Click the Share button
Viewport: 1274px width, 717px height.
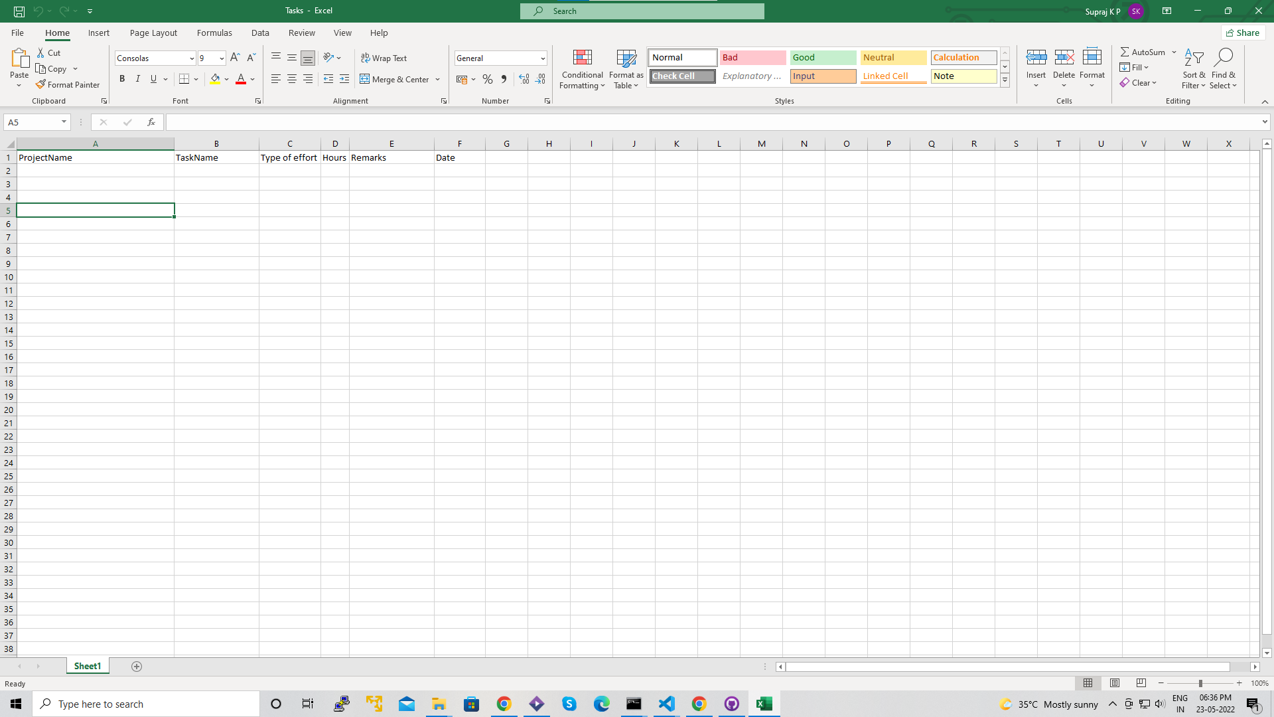tap(1243, 32)
